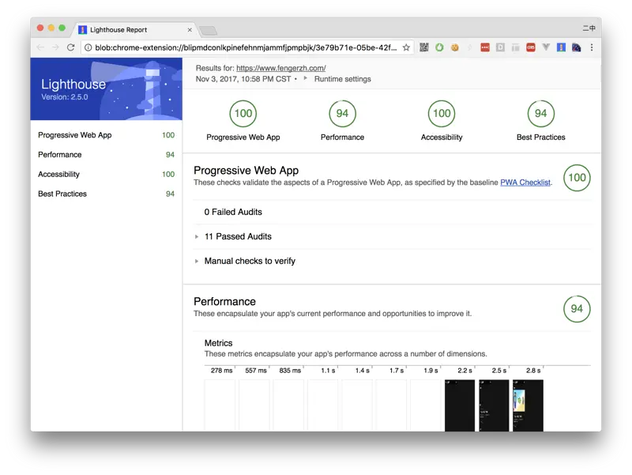632x475 pixels.
Task: Click the 100 score circle beside PWA heading
Action: point(577,178)
